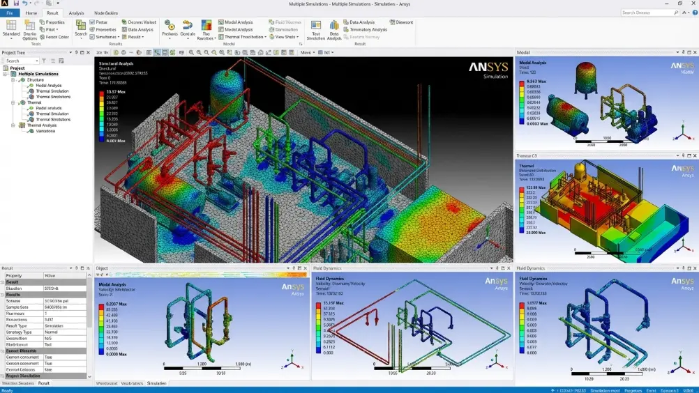Click the Beta Analysis bar chart icon

click(x=334, y=25)
